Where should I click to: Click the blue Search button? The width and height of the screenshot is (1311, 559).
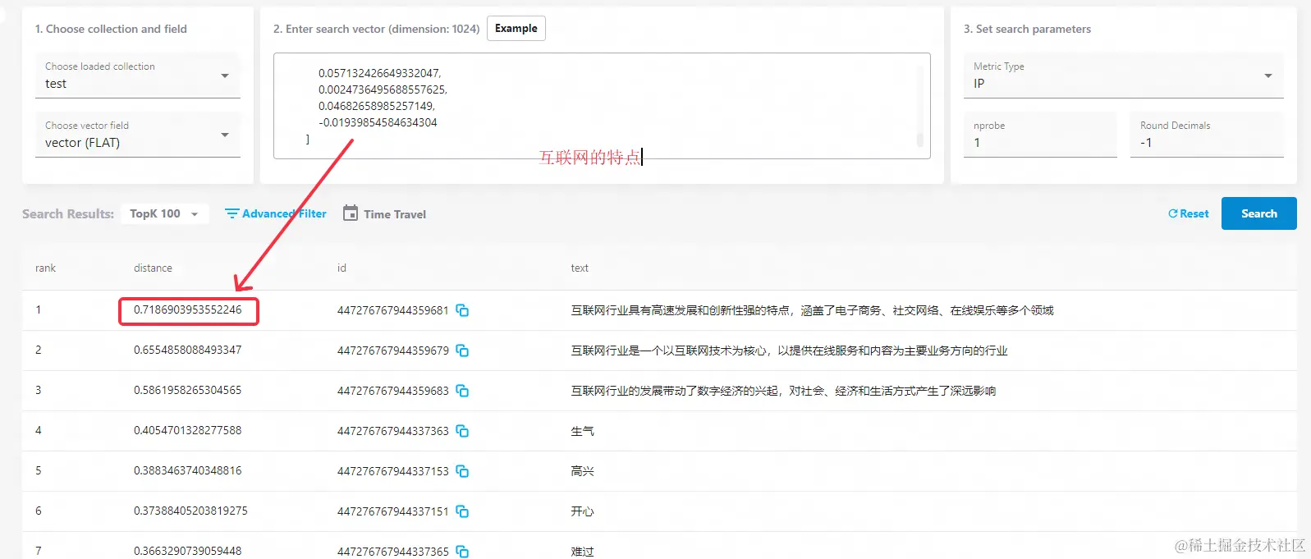[1258, 213]
